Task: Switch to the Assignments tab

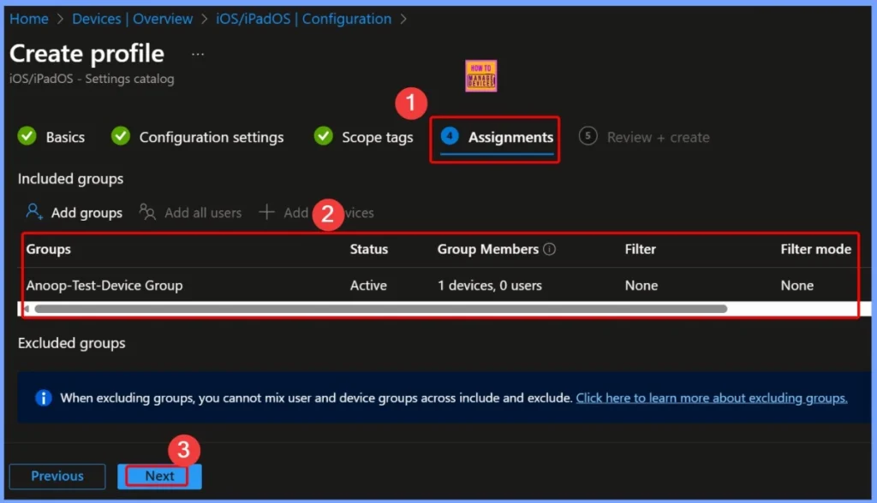Action: [x=494, y=137]
